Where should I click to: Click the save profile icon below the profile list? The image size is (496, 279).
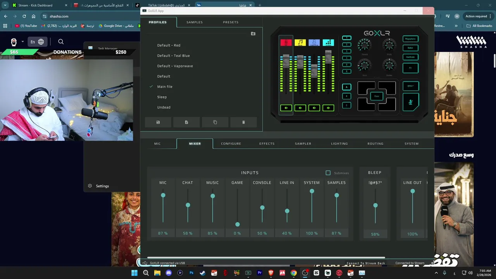coord(158,122)
